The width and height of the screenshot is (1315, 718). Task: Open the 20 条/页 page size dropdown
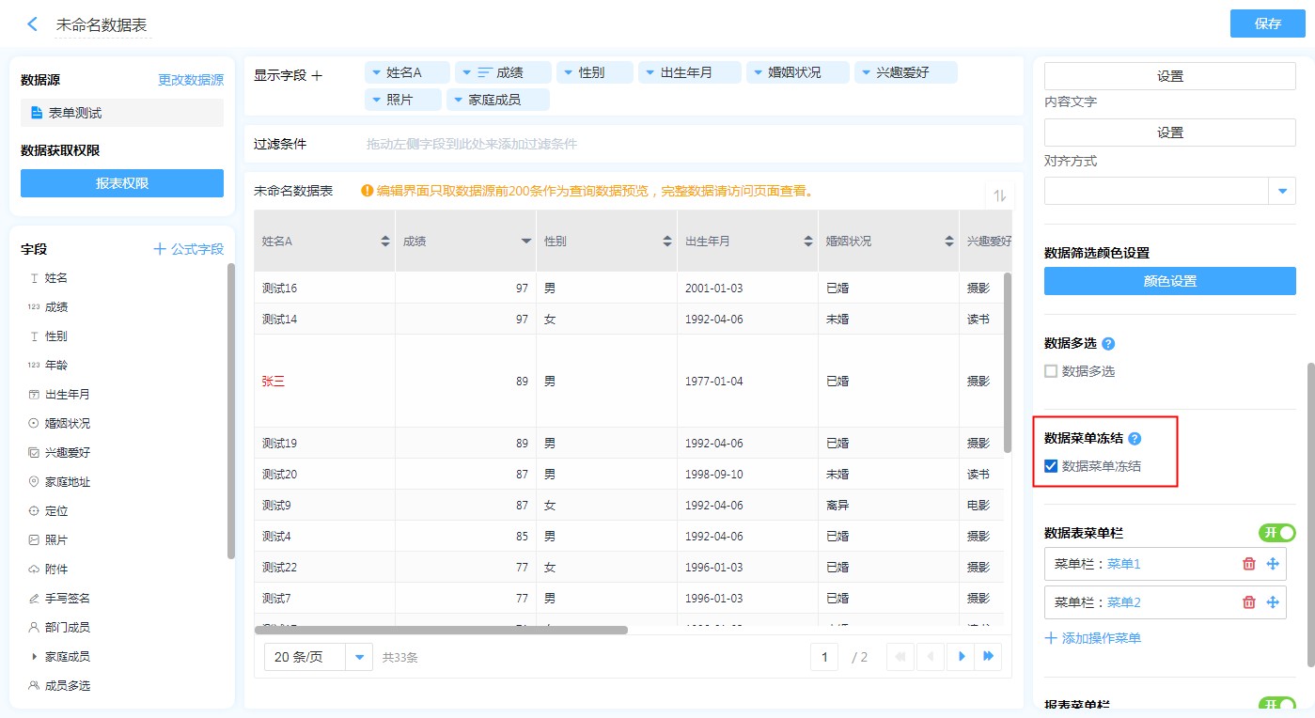pyautogui.click(x=358, y=657)
